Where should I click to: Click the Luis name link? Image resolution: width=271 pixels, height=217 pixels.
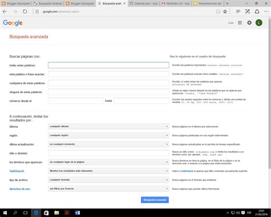pos(231,23)
